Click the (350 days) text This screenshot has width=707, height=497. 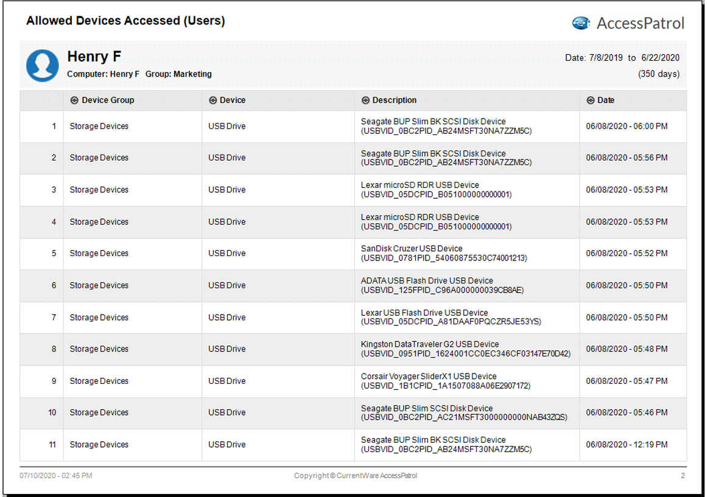tap(659, 74)
